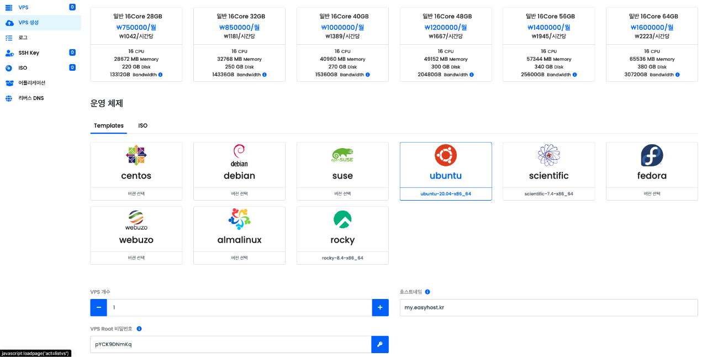Image resolution: width=707 pixels, height=357 pixels.
Task: Open the rocky-8.4-x86_64 version dropdown
Action: point(342,258)
